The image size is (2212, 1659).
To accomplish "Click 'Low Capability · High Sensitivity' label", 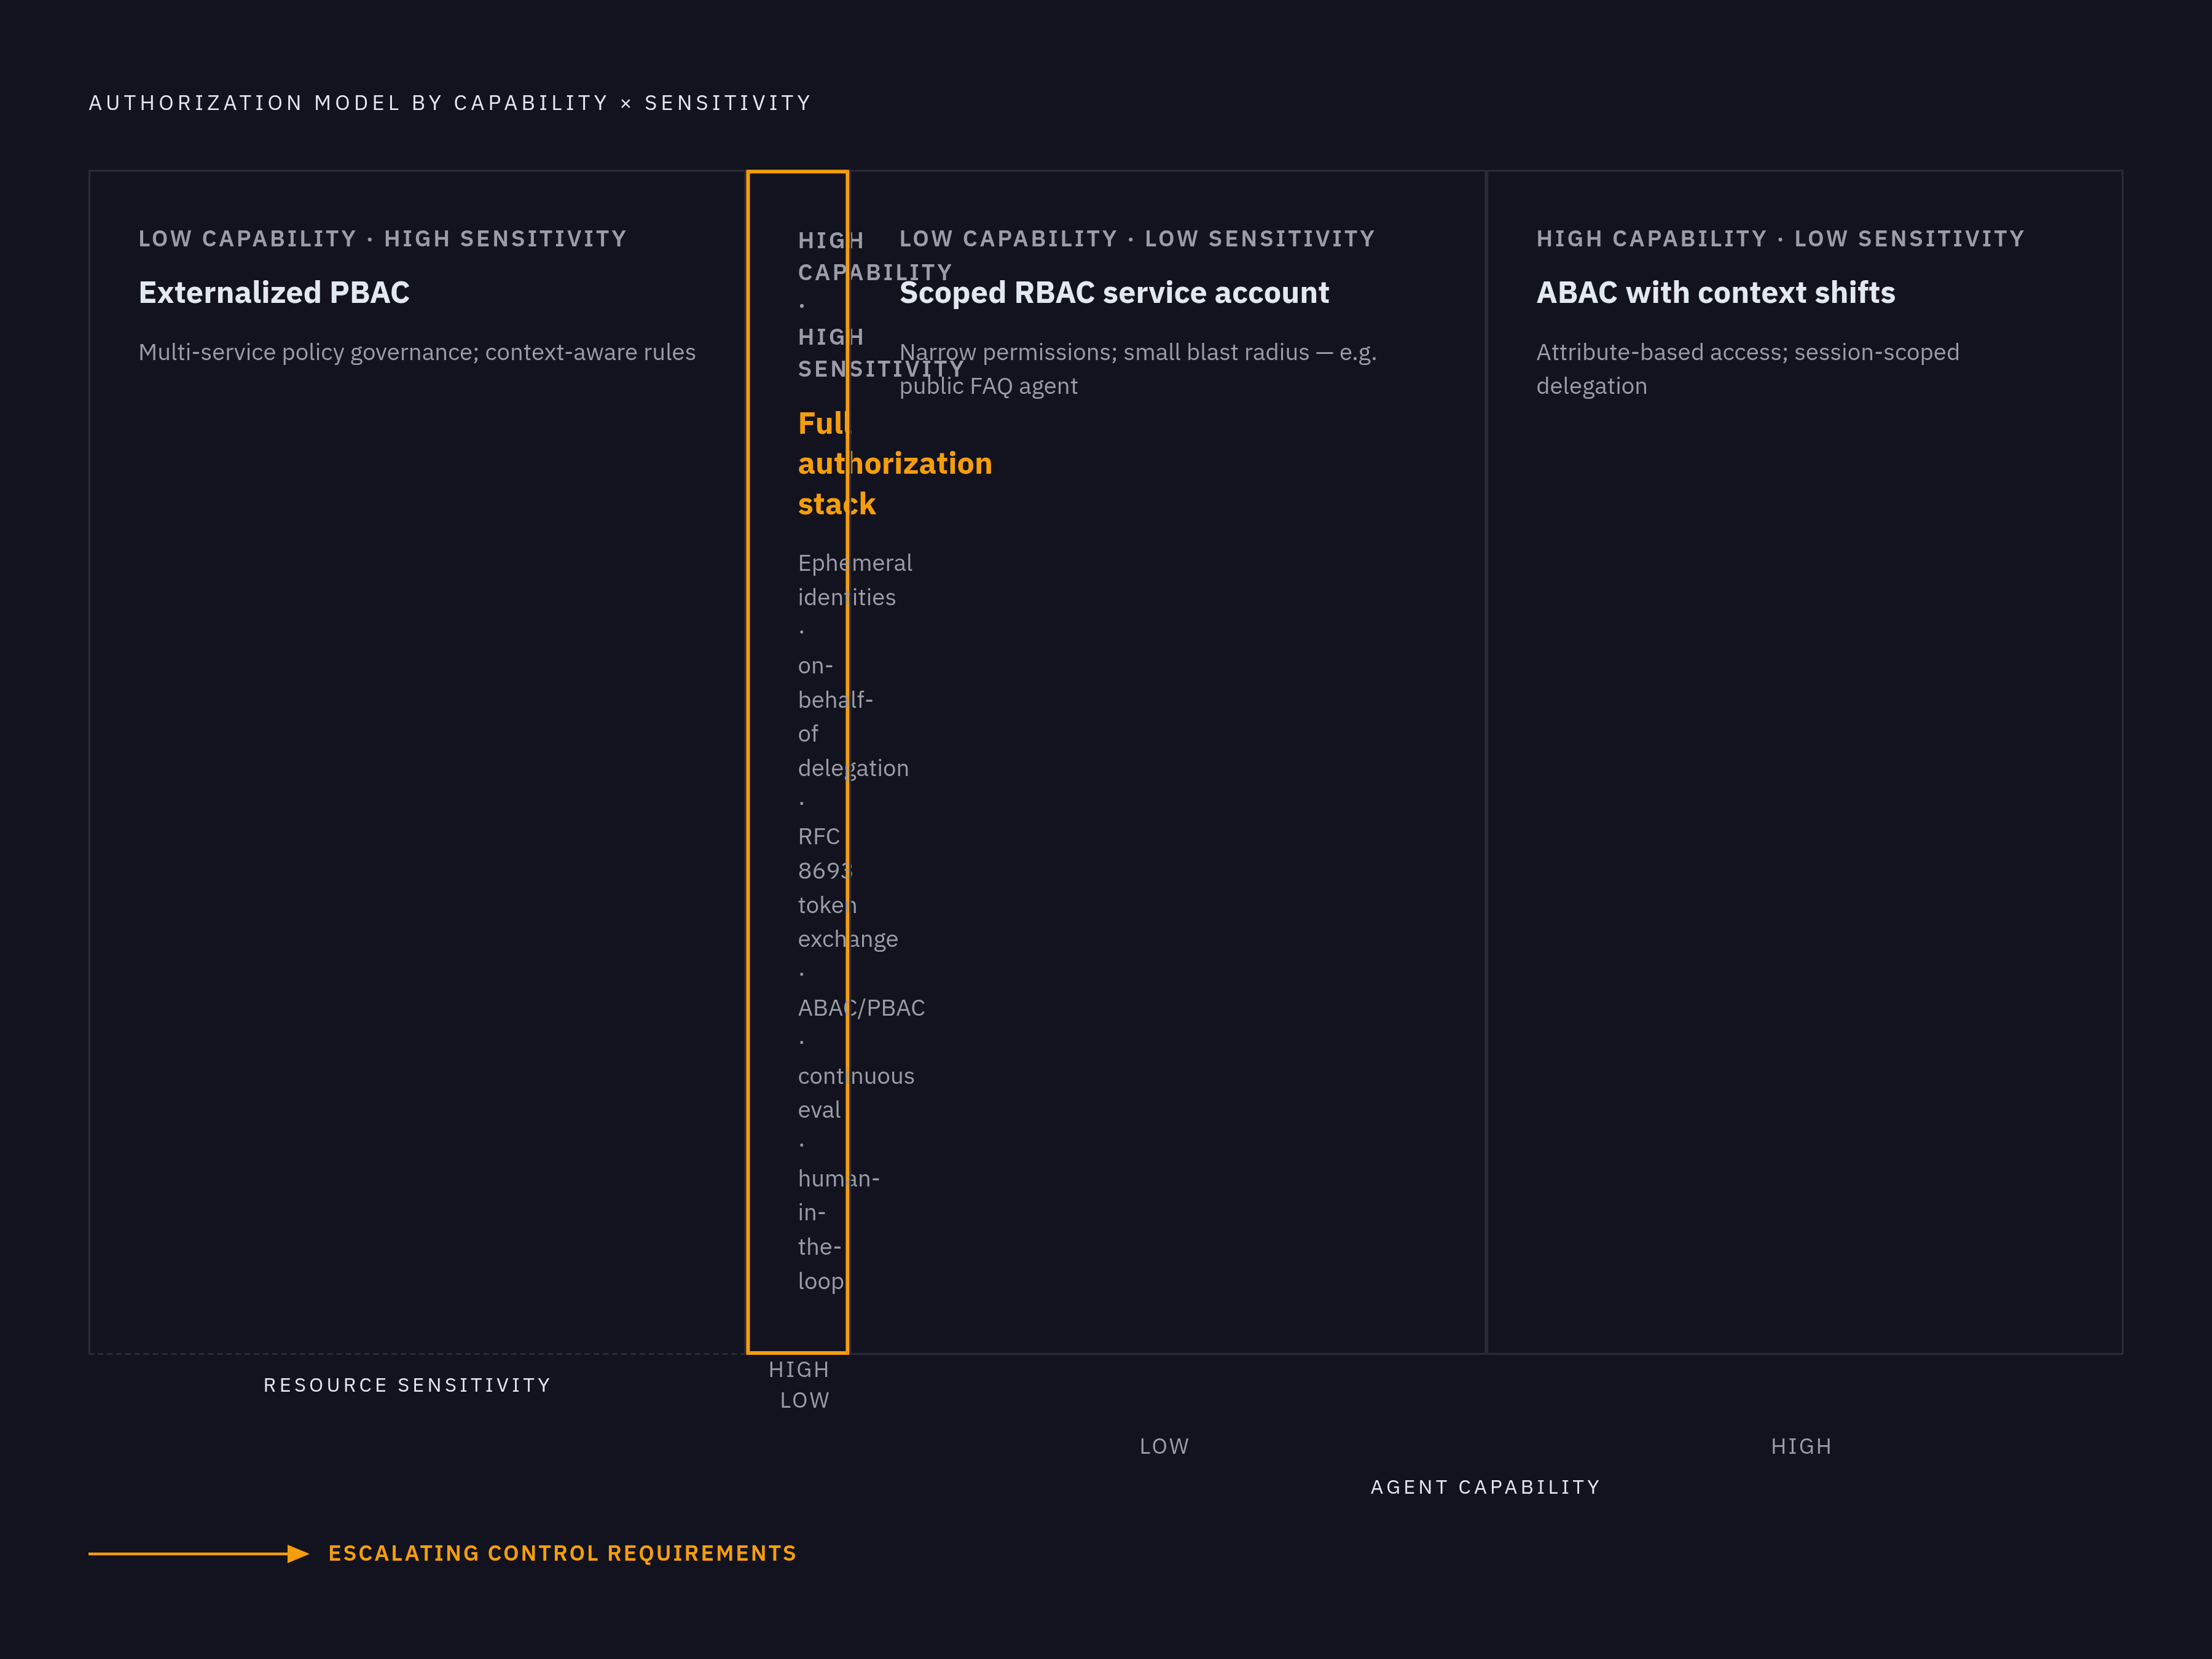I will 382,239.
